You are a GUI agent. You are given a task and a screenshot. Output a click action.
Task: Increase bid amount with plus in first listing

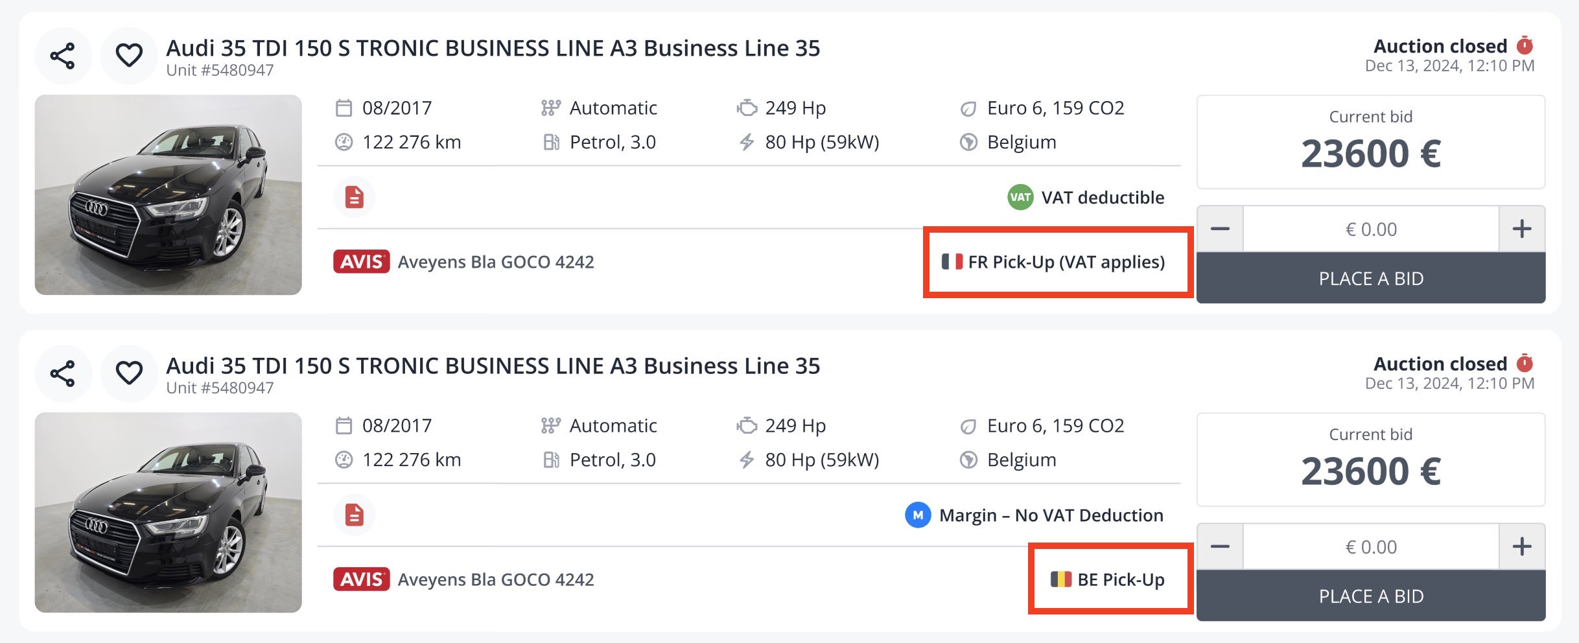click(x=1522, y=229)
